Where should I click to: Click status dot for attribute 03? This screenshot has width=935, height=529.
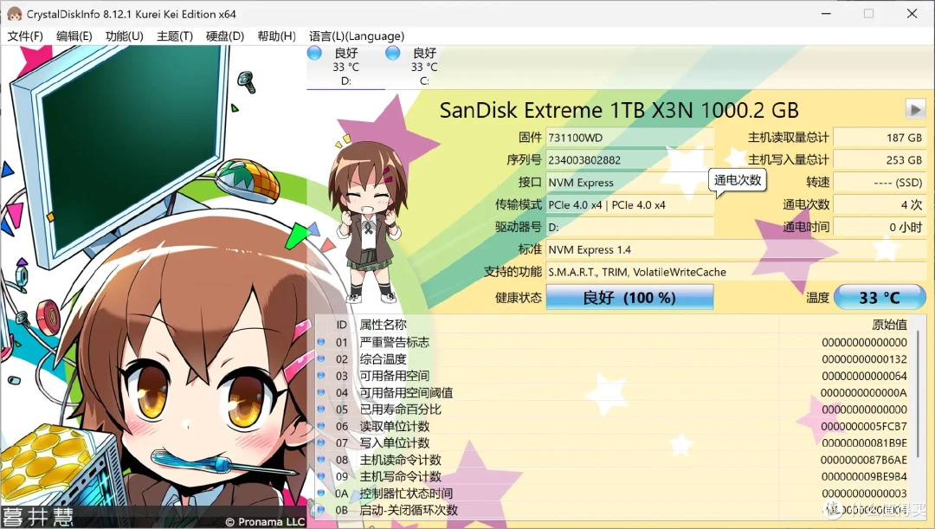coord(321,375)
